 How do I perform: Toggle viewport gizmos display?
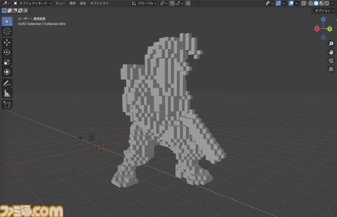(279, 3)
